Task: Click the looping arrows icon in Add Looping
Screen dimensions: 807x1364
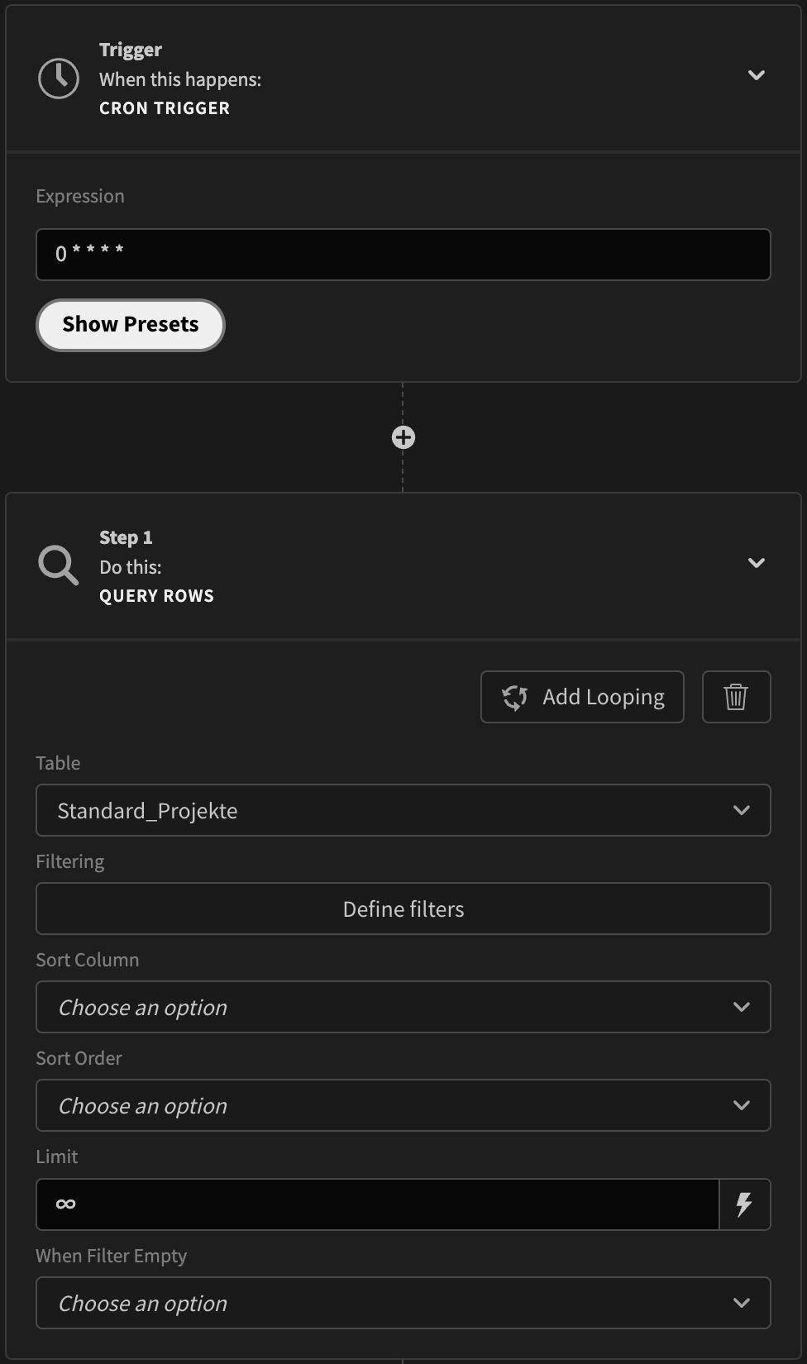Action: click(514, 697)
